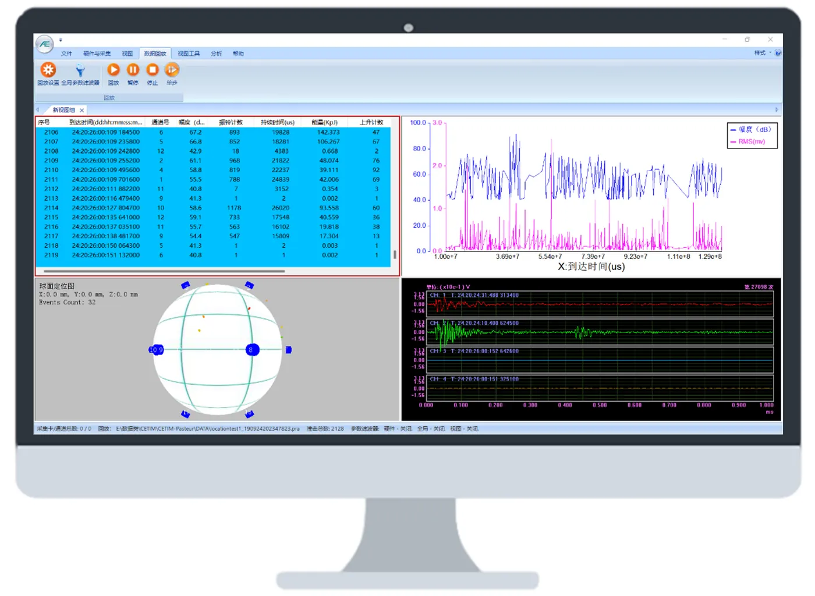
Task: Select table row with index 2107
Action: pyautogui.click(x=214, y=141)
